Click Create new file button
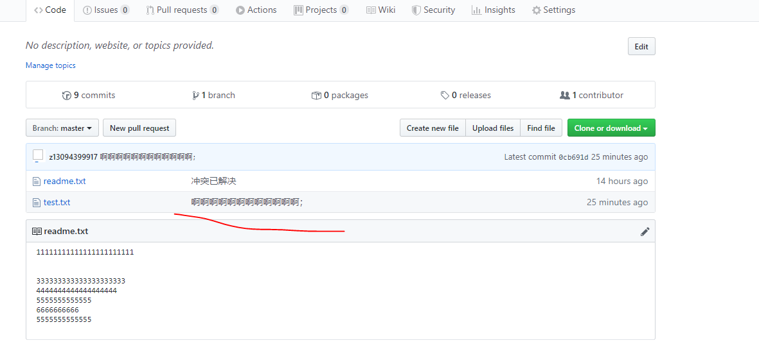The height and width of the screenshot is (363, 759). coord(433,128)
